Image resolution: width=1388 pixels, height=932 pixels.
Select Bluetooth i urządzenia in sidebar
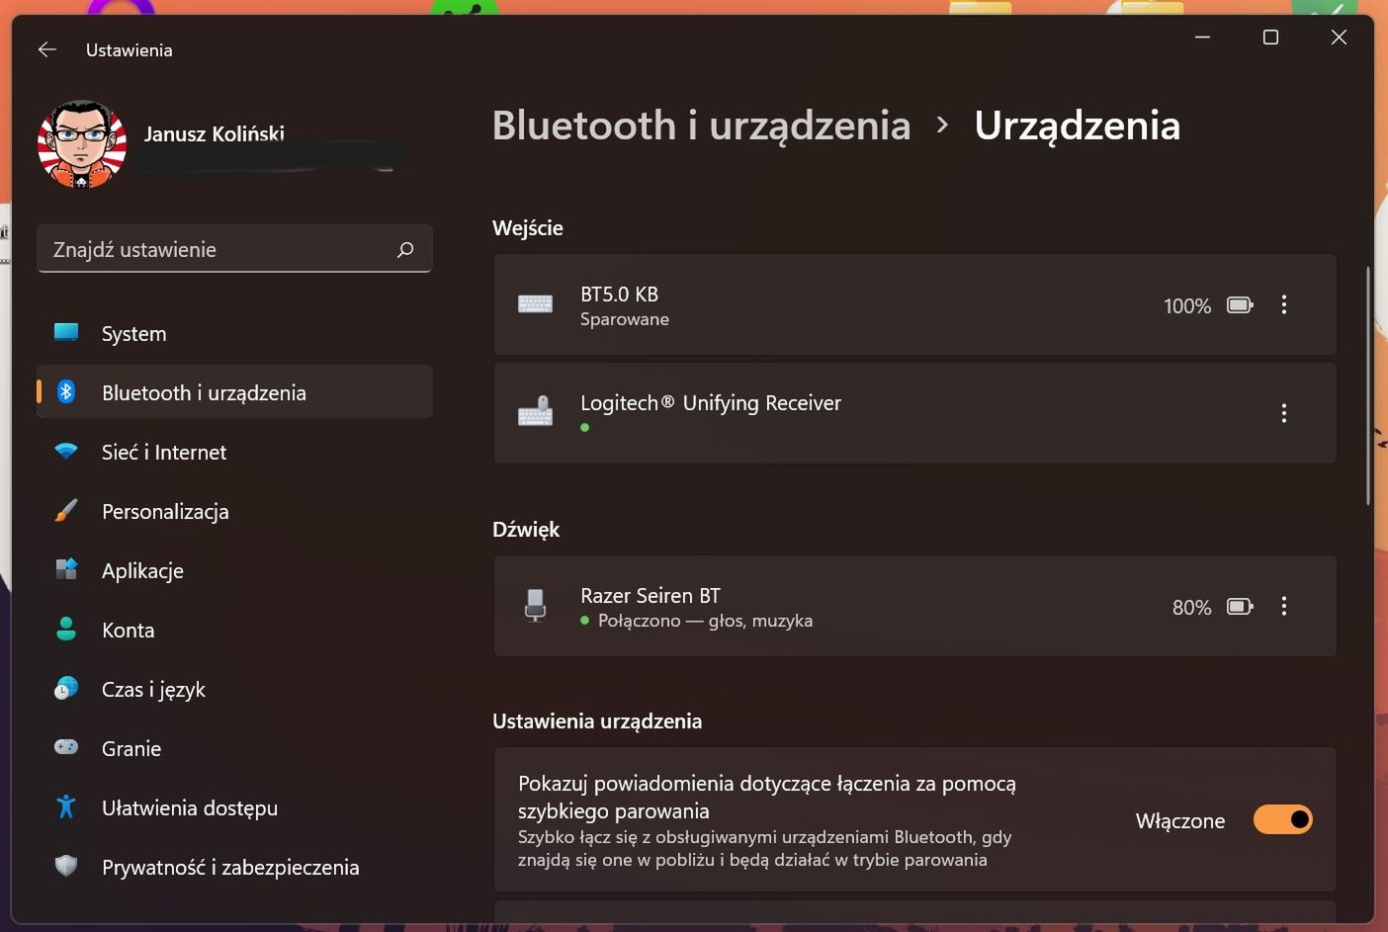click(x=234, y=392)
